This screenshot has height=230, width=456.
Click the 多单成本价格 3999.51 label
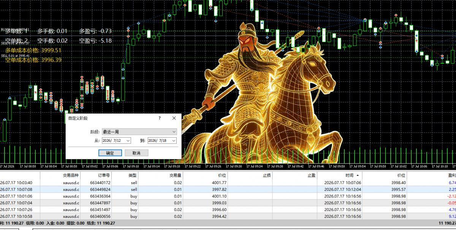(x=33, y=50)
